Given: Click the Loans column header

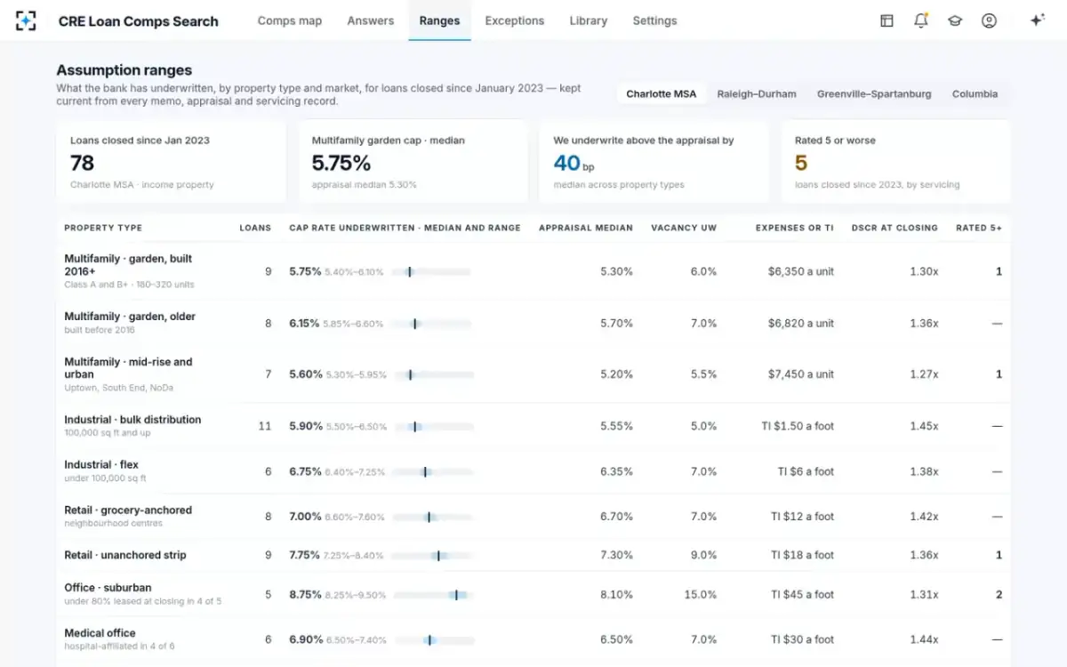Looking at the screenshot, I should [255, 228].
